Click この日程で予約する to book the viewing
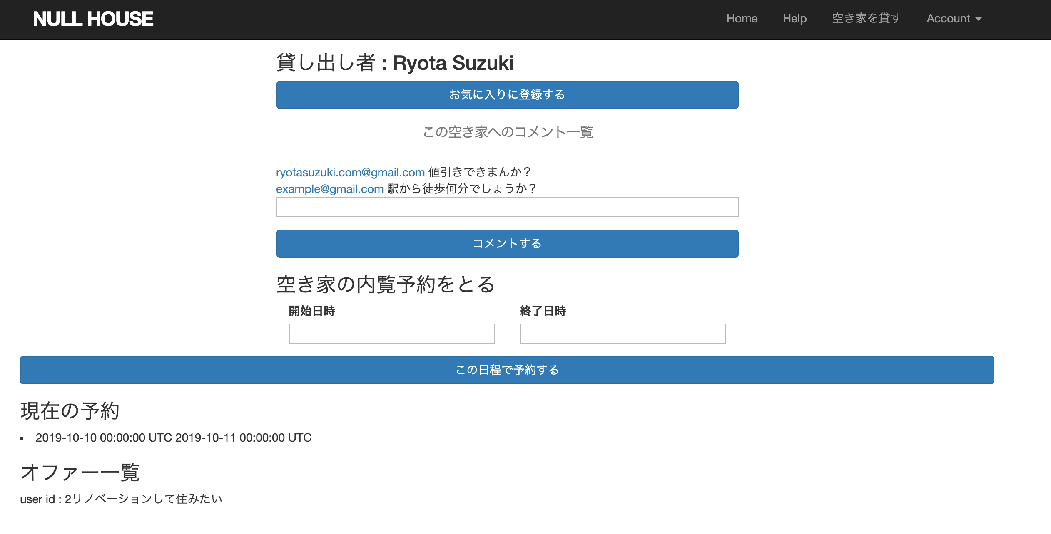1051x534 pixels. [507, 370]
